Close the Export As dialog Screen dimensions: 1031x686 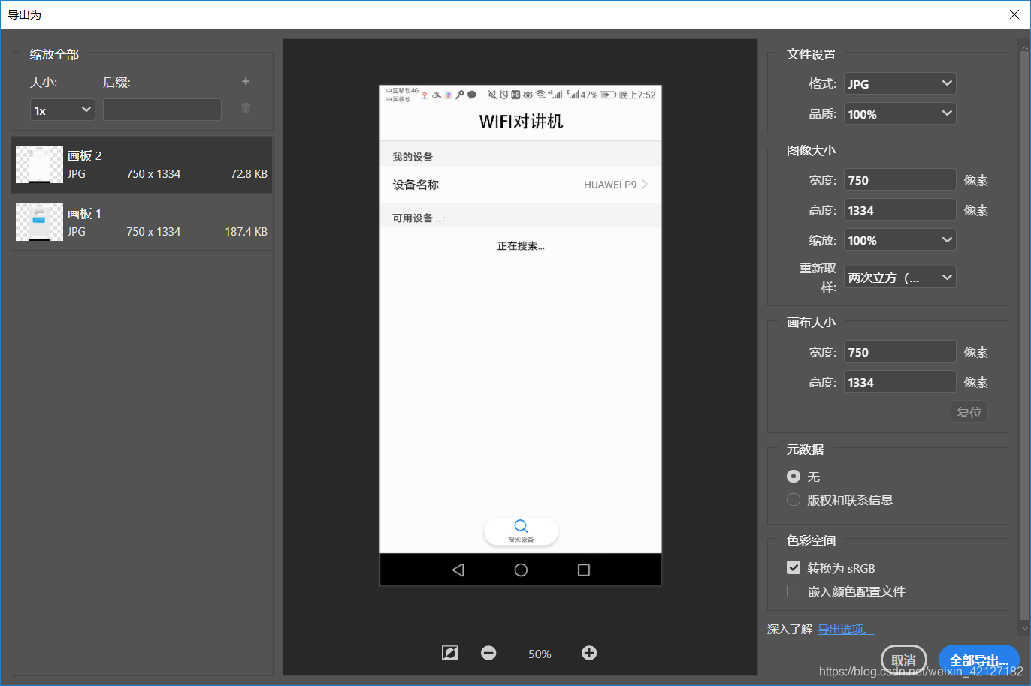(x=1014, y=14)
